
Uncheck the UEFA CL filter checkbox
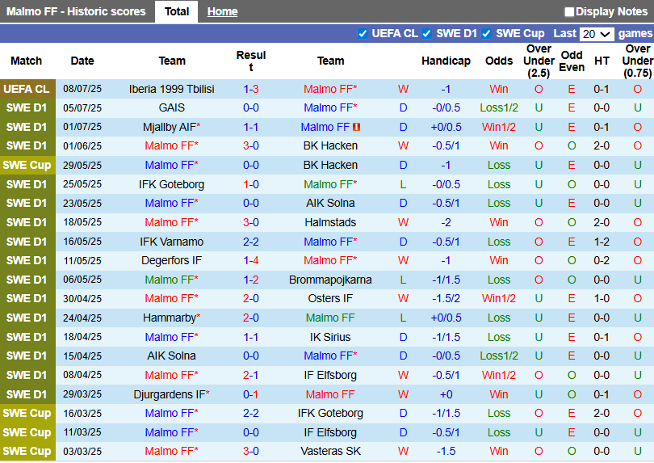point(363,33)
